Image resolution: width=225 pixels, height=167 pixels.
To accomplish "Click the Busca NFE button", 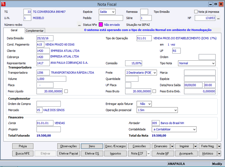I will pyautogui.click(x=23, y=154).
